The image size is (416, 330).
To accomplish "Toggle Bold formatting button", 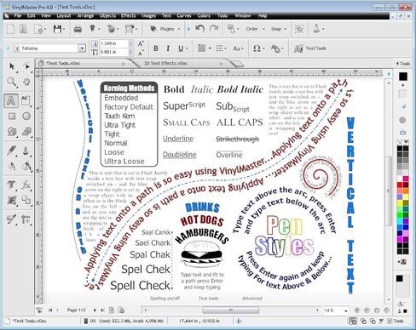I will click(156, 48).
